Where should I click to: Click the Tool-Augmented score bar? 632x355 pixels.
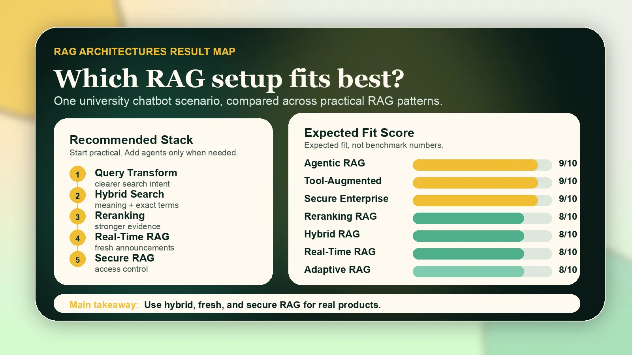482,183
